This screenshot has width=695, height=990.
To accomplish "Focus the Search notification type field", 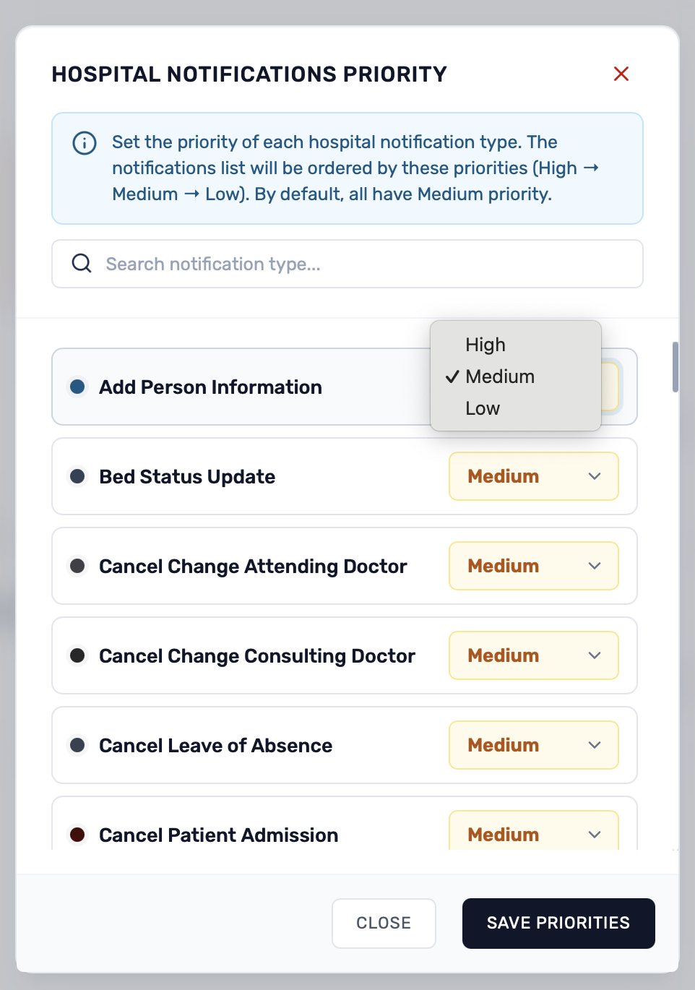I will point(347,264).
